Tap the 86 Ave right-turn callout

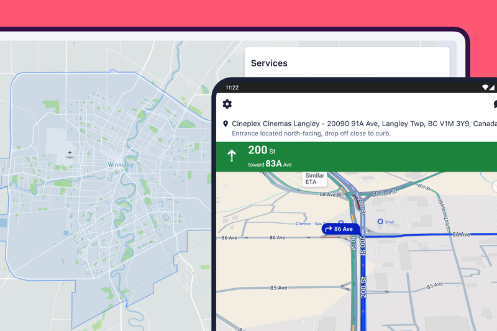340,229
